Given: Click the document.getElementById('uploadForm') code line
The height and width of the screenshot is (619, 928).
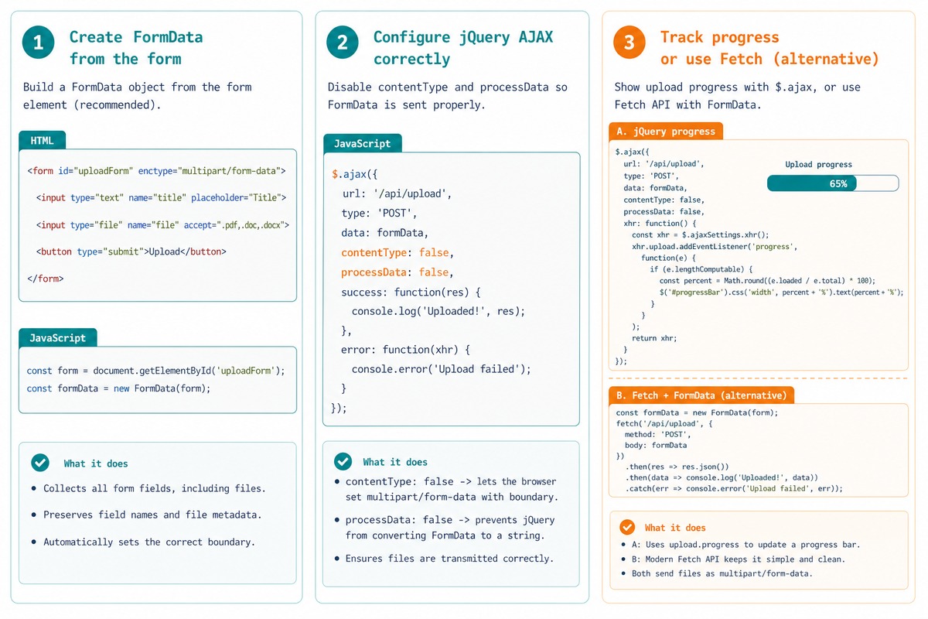Looking at the screenshot, I should [155, 371].
